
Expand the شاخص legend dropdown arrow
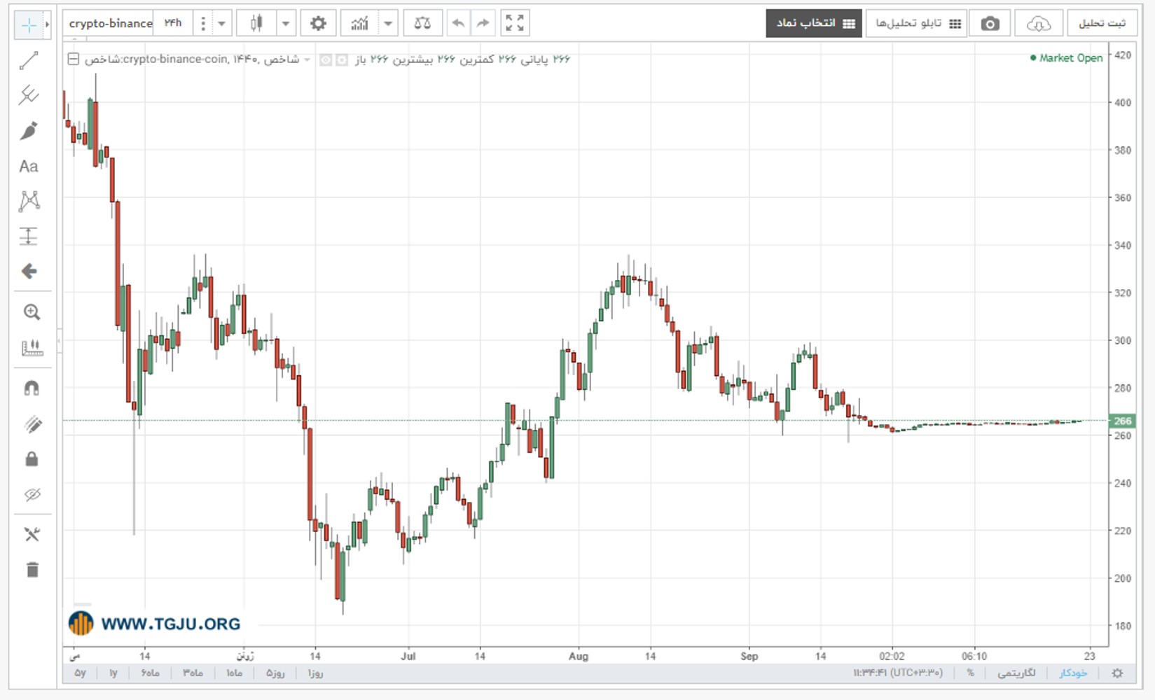(x=307, y=60)
